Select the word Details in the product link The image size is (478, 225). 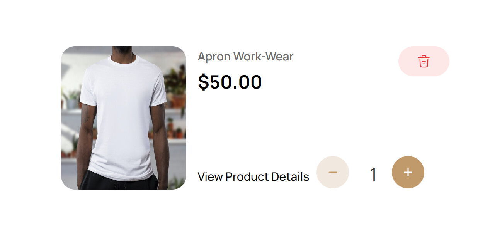tap(290, 176)
